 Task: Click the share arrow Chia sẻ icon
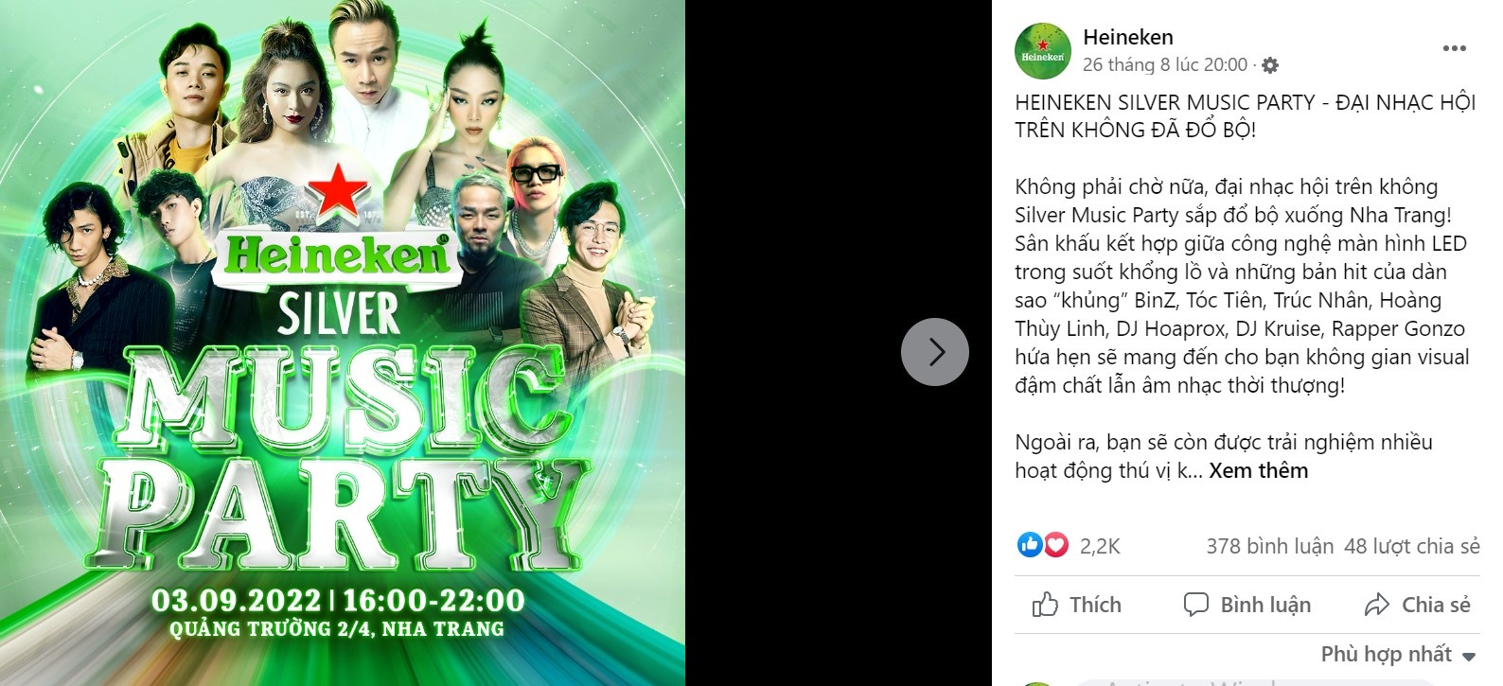(1377, 605)
